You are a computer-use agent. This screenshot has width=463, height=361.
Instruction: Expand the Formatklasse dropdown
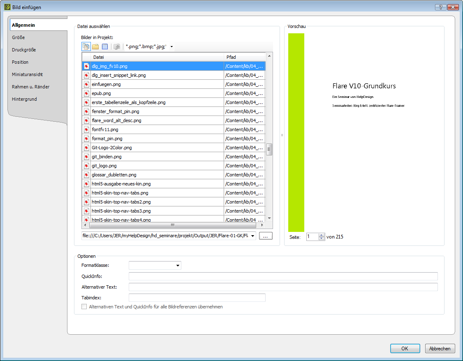tap(178, 266)
